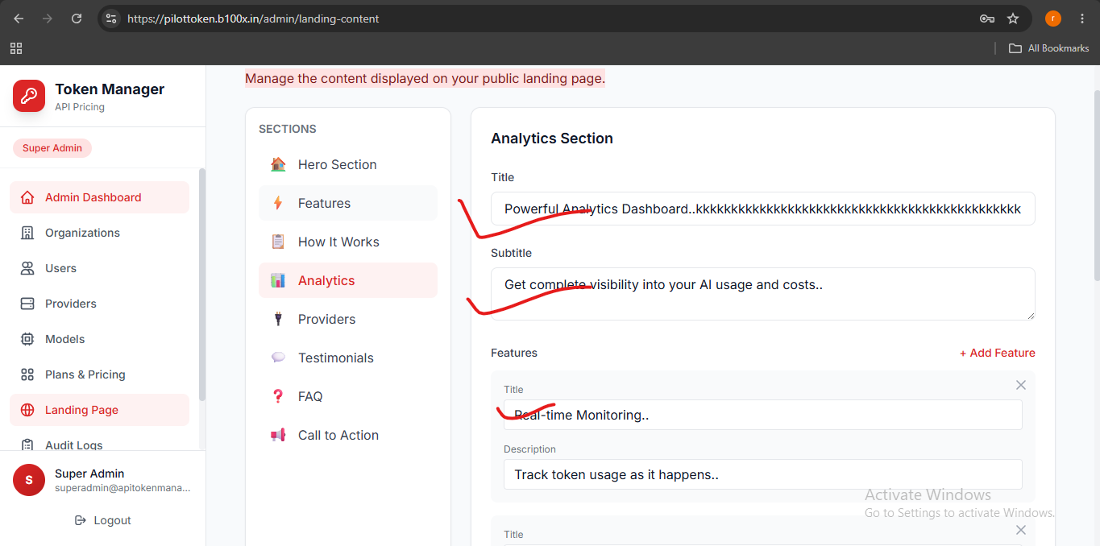Click the Super Admin avatar circle
Viewport: 1100px width, 546px height.
(x=29, y=480)
